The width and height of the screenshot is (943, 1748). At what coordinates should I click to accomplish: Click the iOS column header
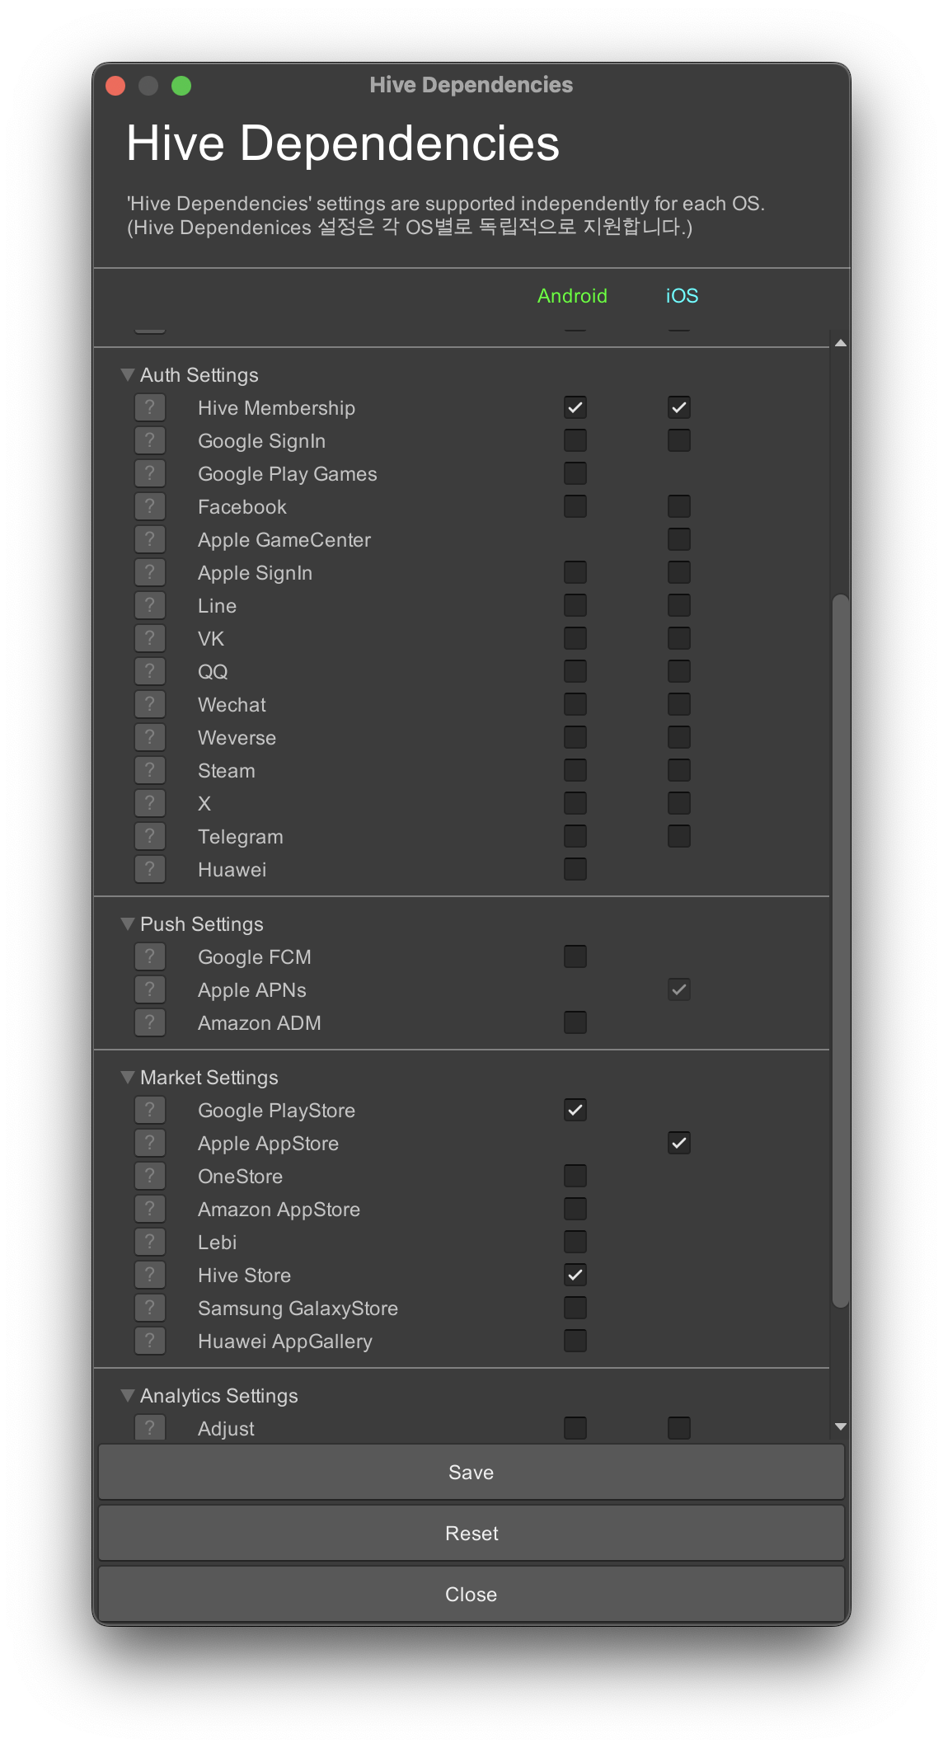pos(682,296)
